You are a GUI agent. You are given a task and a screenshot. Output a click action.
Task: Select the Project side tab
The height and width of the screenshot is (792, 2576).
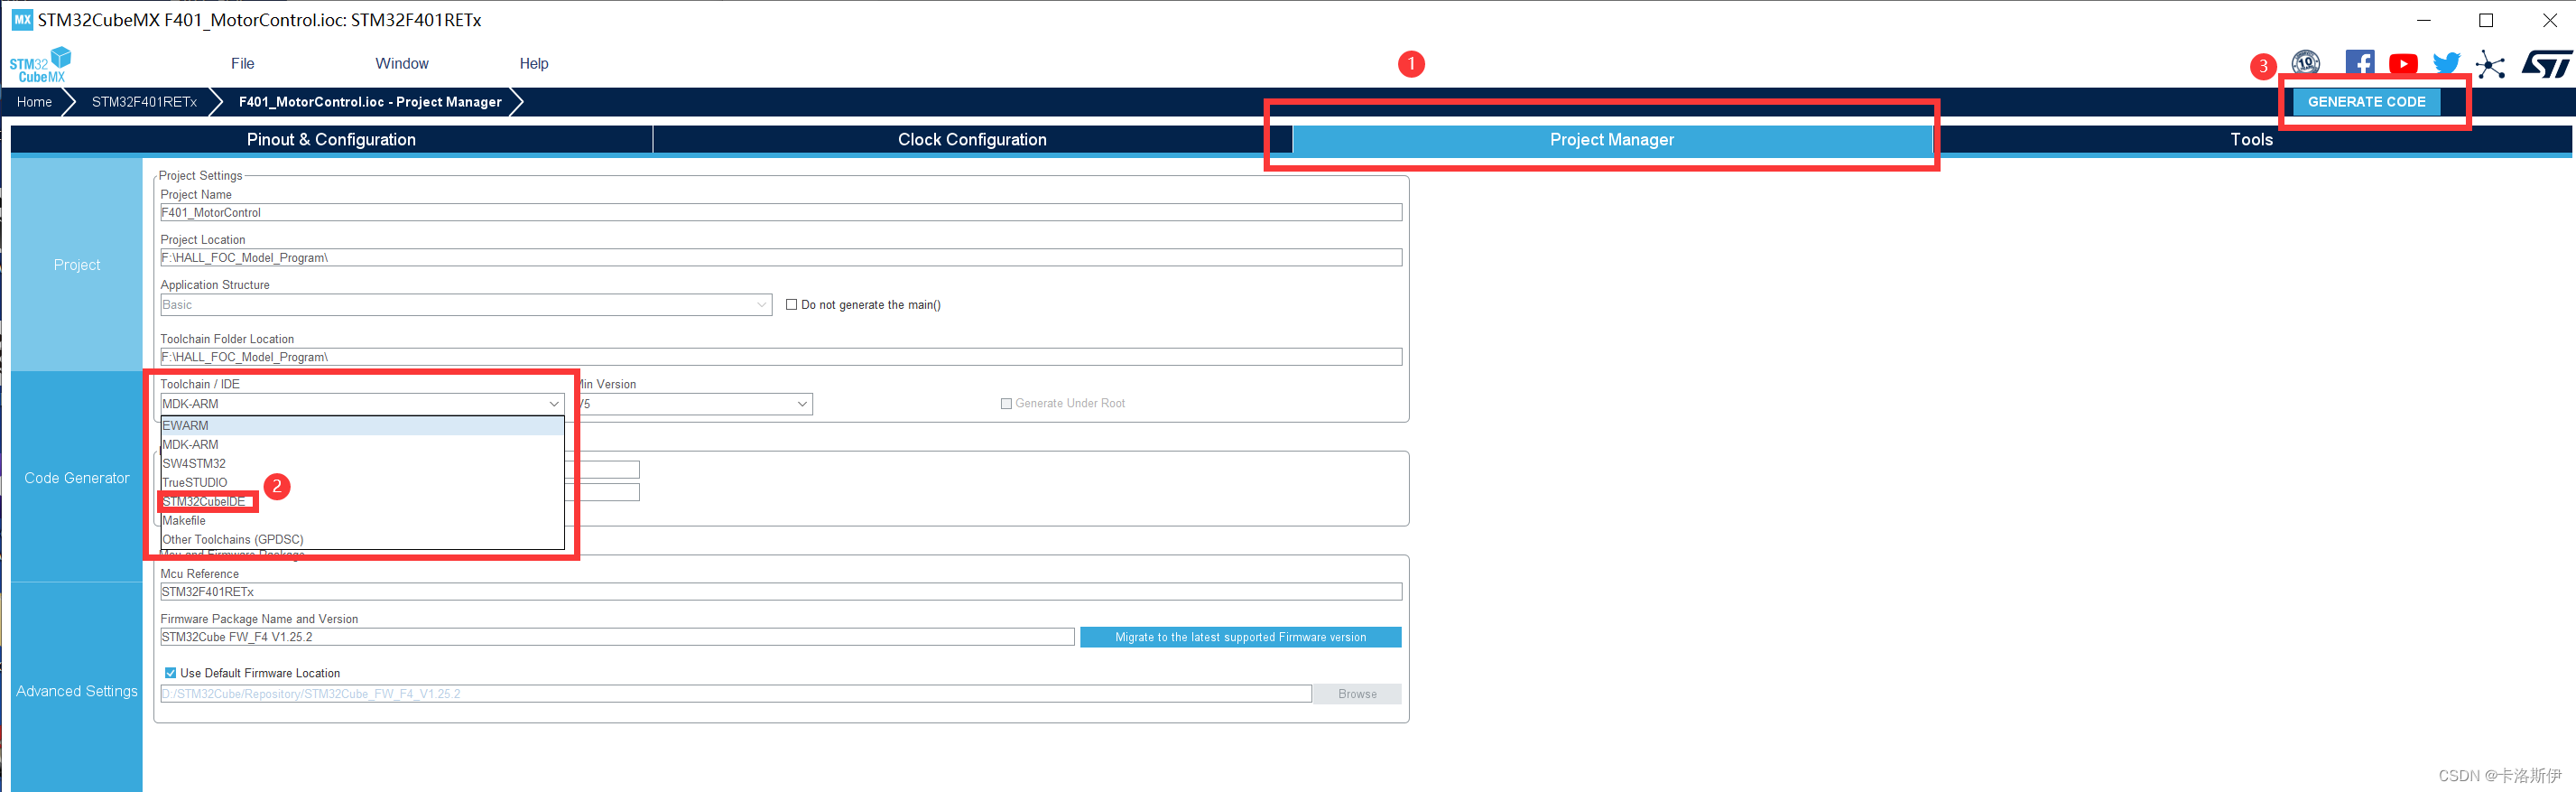(77, 265)
